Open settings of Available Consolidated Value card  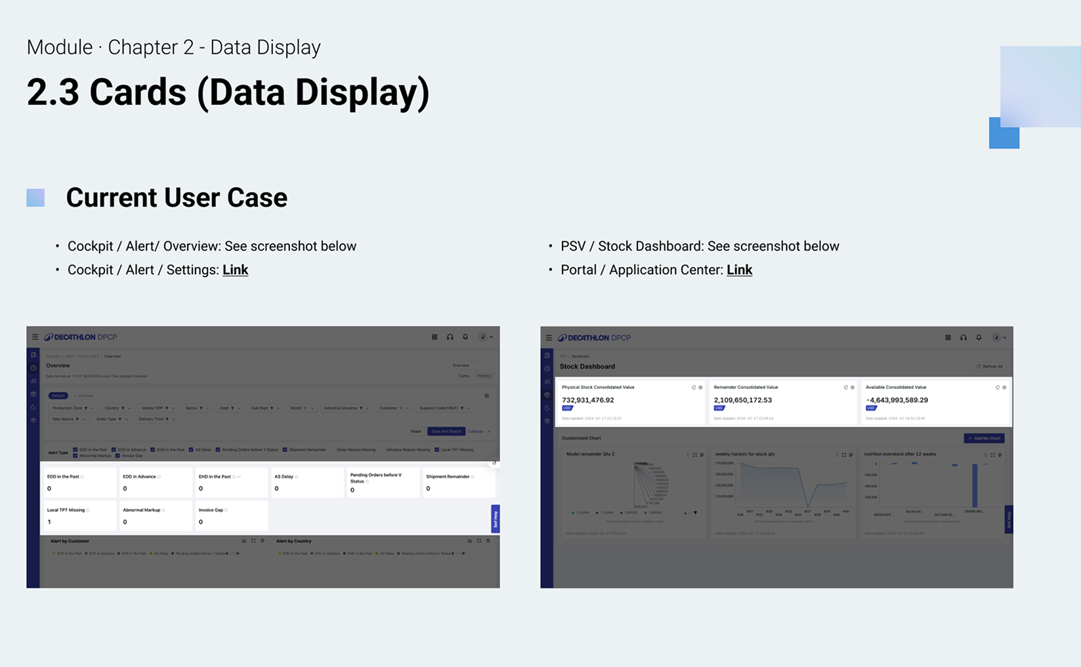click(1004, 388)
